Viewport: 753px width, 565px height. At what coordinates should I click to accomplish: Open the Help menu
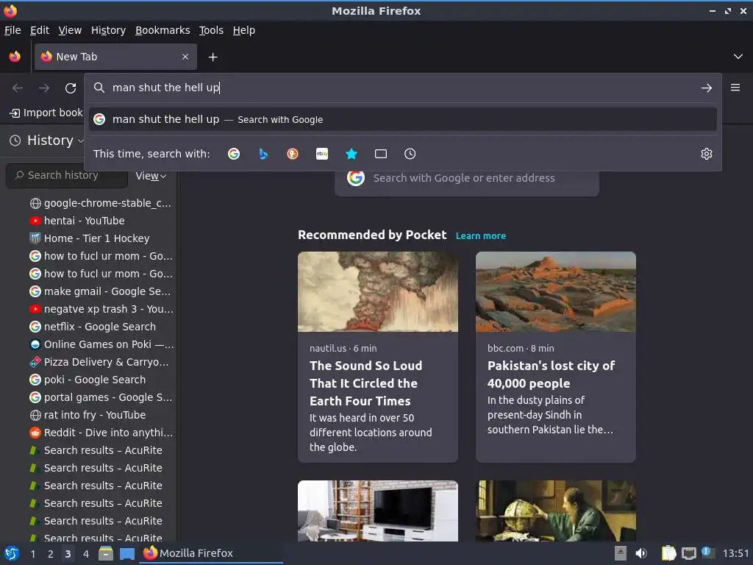coord(244,30)
